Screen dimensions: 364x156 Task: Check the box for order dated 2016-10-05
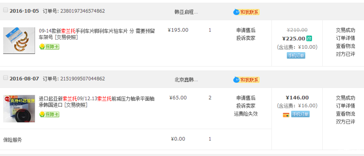6,10
